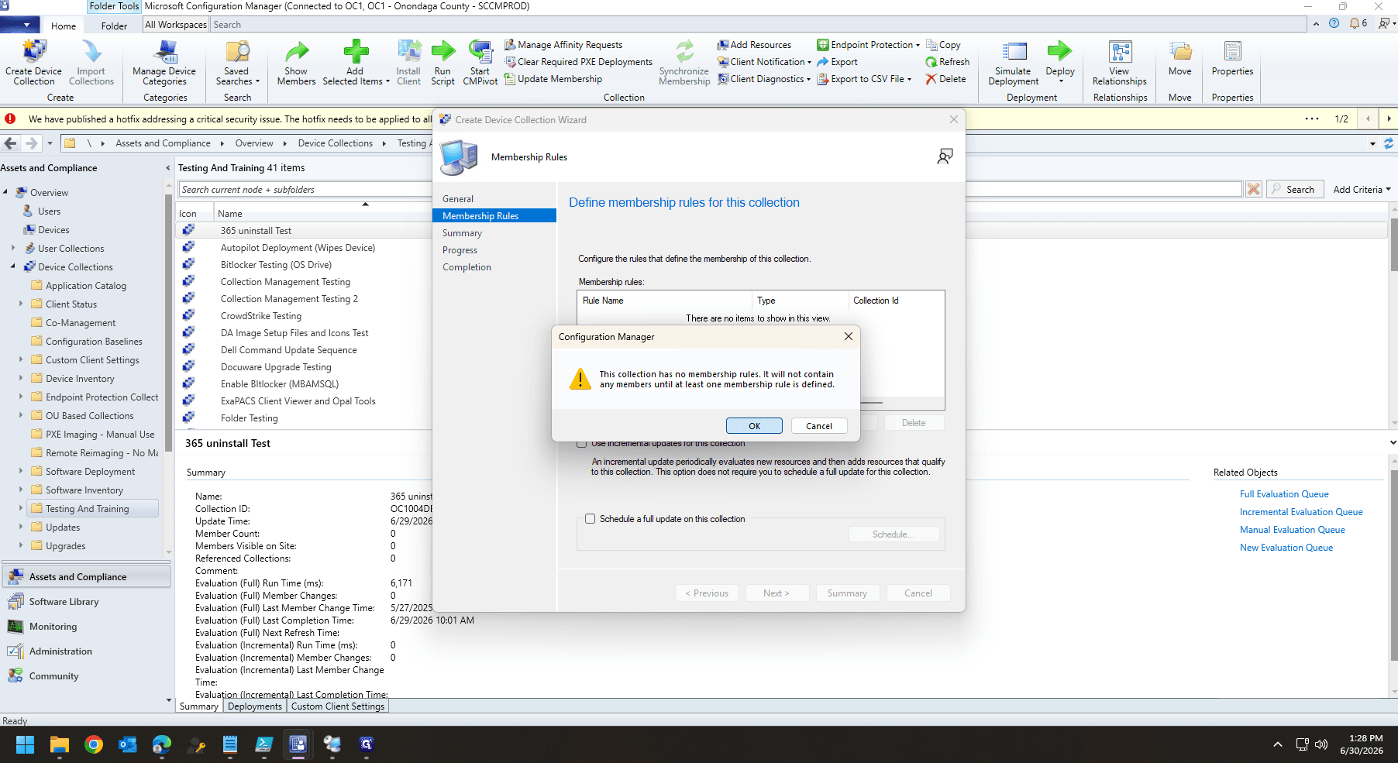1398x763 pixels.
Task: Close the Configuration Manager warning dialog
Action: coord(849,336)
